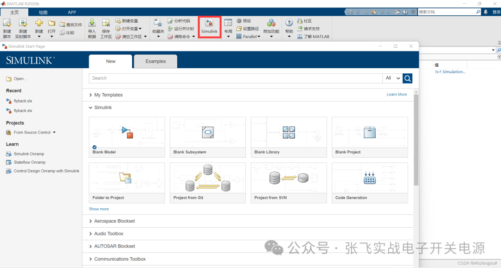Image resolution: width=501 pixels, height=268 pixels.
Task: Click the Find Files button (查找文件)
Action: [71, 25]
